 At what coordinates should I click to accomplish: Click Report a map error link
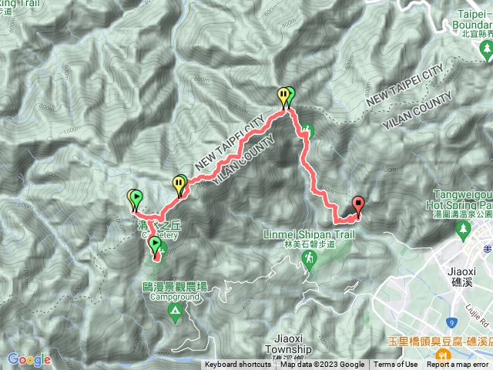[458, 365]
